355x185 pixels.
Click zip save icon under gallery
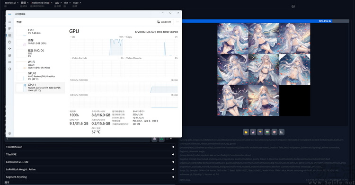(260, 132)
